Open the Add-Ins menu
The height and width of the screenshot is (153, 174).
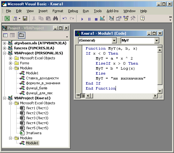click(x=112, y=11)
